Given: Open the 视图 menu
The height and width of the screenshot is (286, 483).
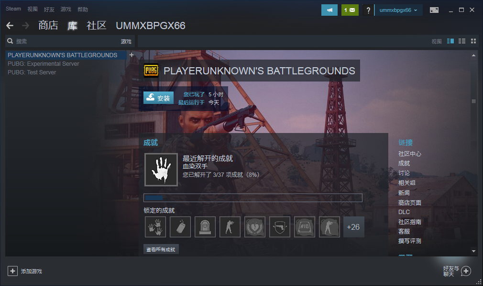Looking at the screenshot, I should 33,9.
